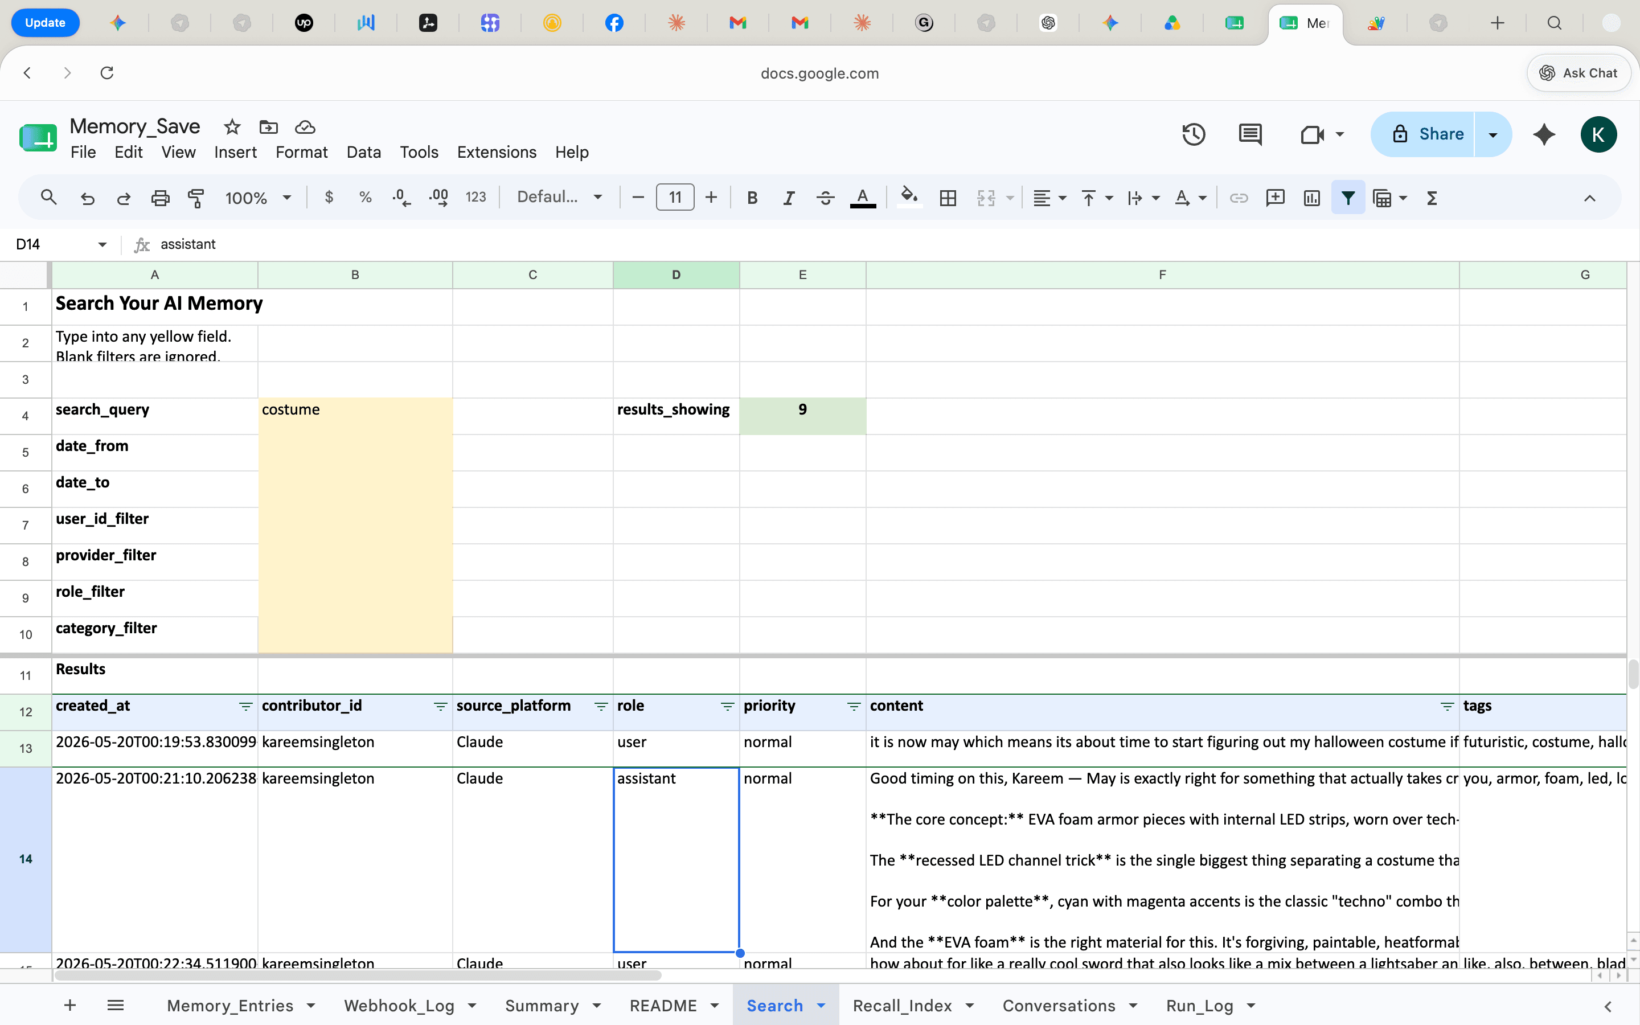The height and width of the screenshot is (1025, 1640).
Task: Open the Default font dropdown
Action: point(560,197)
